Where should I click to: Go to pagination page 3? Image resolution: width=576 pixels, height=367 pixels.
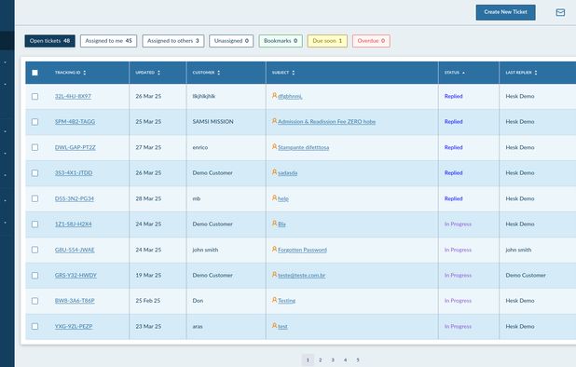click(x=333, y=360)
